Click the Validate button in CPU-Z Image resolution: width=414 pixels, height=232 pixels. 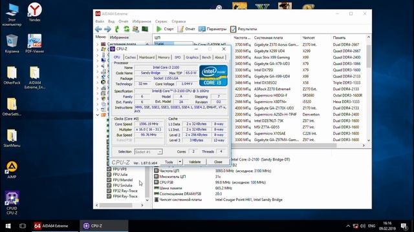(195, 162)
